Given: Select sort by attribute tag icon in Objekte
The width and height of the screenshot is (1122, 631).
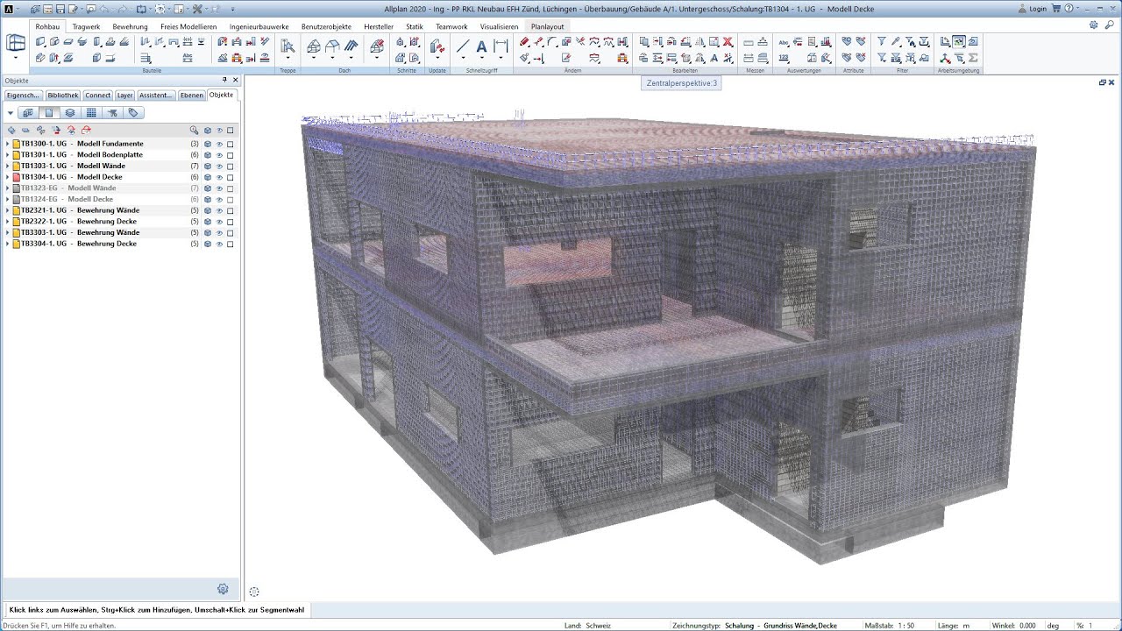Looking at the screenshot, I should coord(133,113).
